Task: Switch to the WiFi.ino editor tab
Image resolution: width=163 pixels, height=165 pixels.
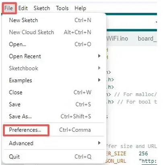Action: pos(117,39)
